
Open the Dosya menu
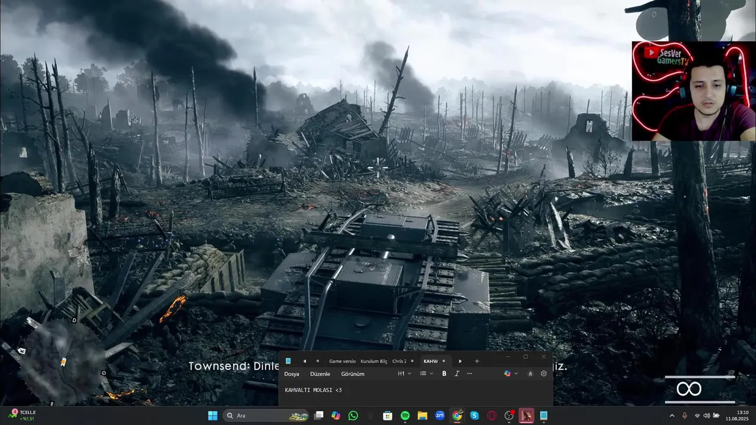point(292,374)
